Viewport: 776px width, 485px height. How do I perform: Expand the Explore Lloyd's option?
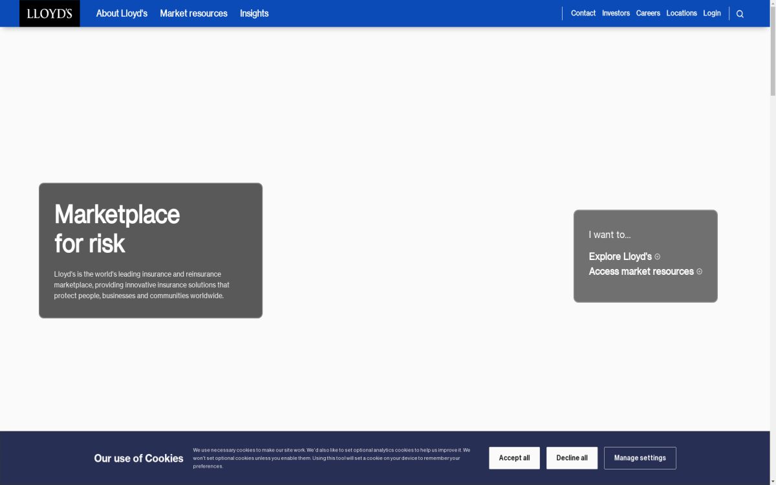[620, 256]
